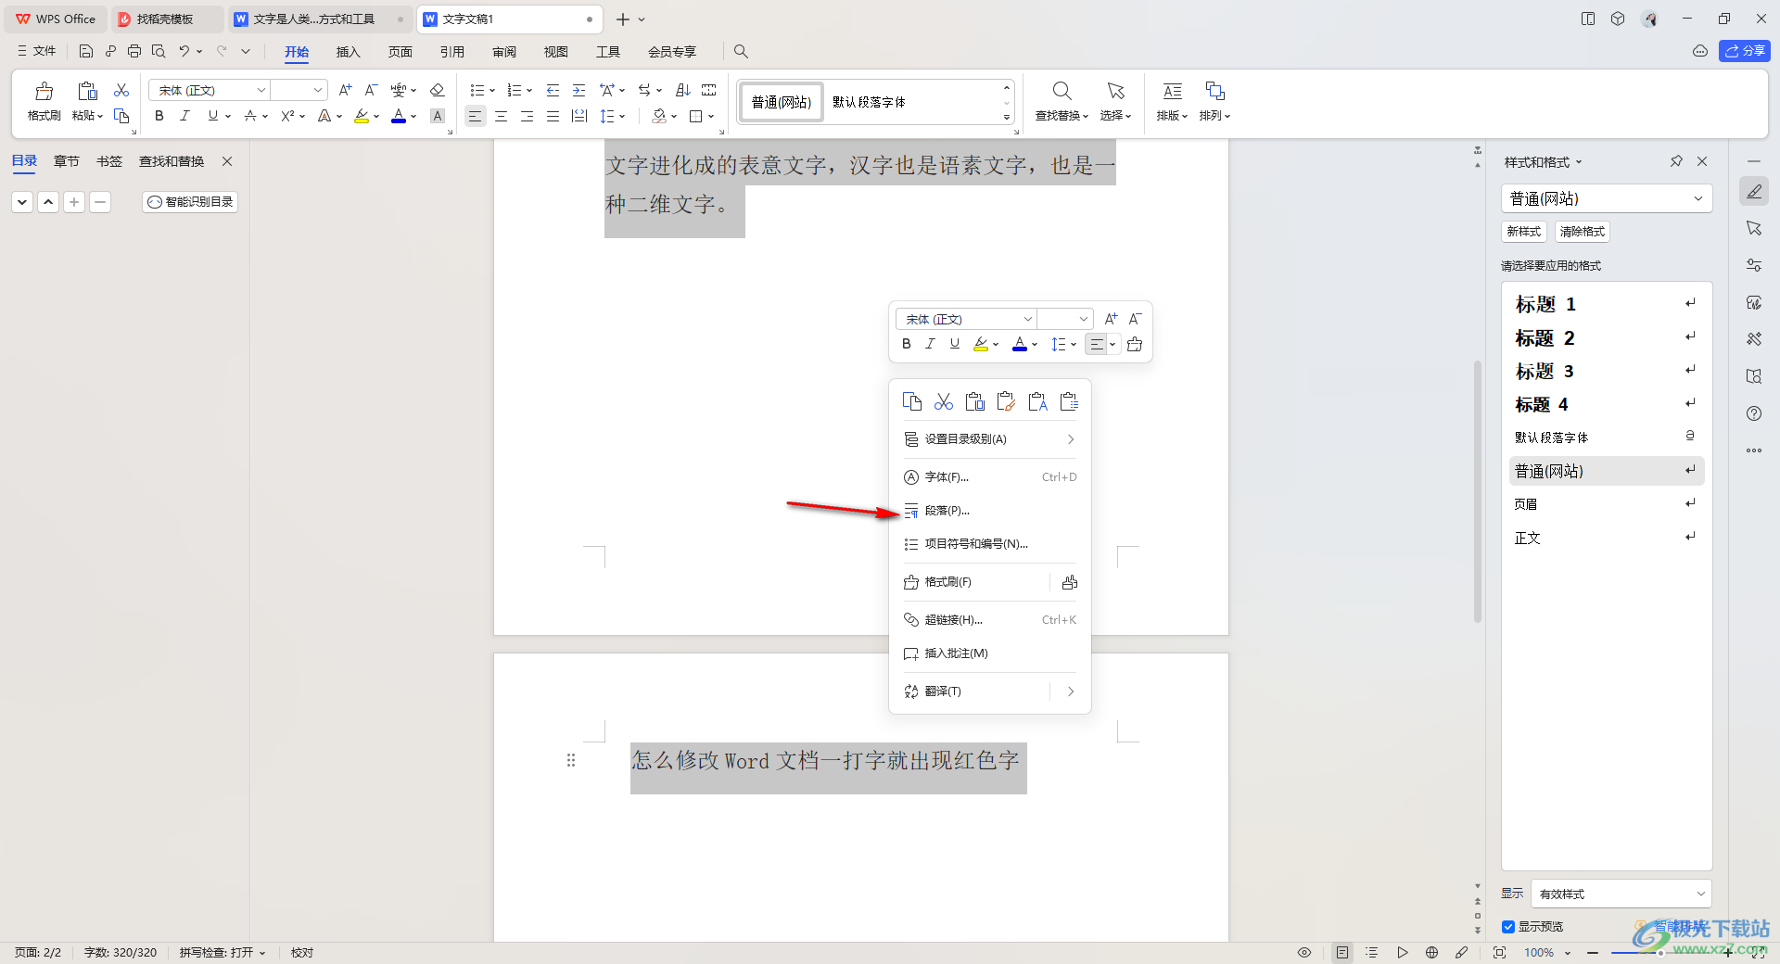
Task: Click the Clear Format (清除格式) button
Action: click(x=1583, y=232)
